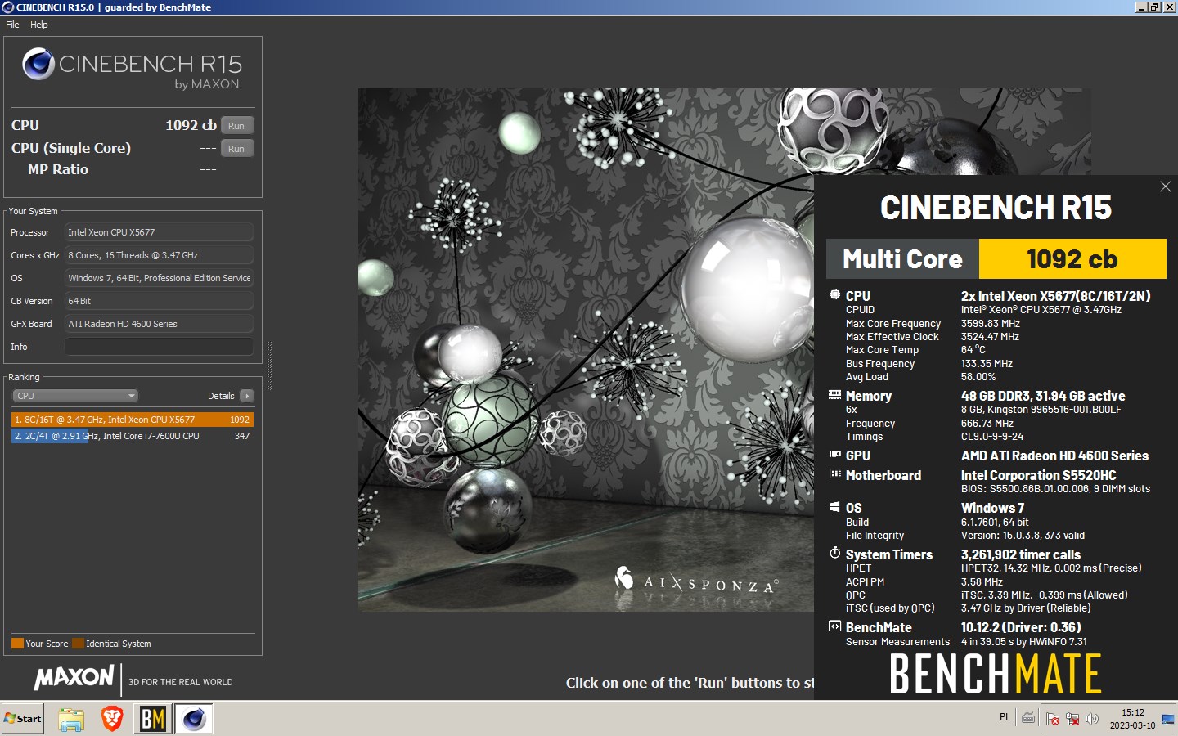Screen dimensions: 1178x736
Task: Click the Memory icon in BenchMate
Action: (834, 395)
